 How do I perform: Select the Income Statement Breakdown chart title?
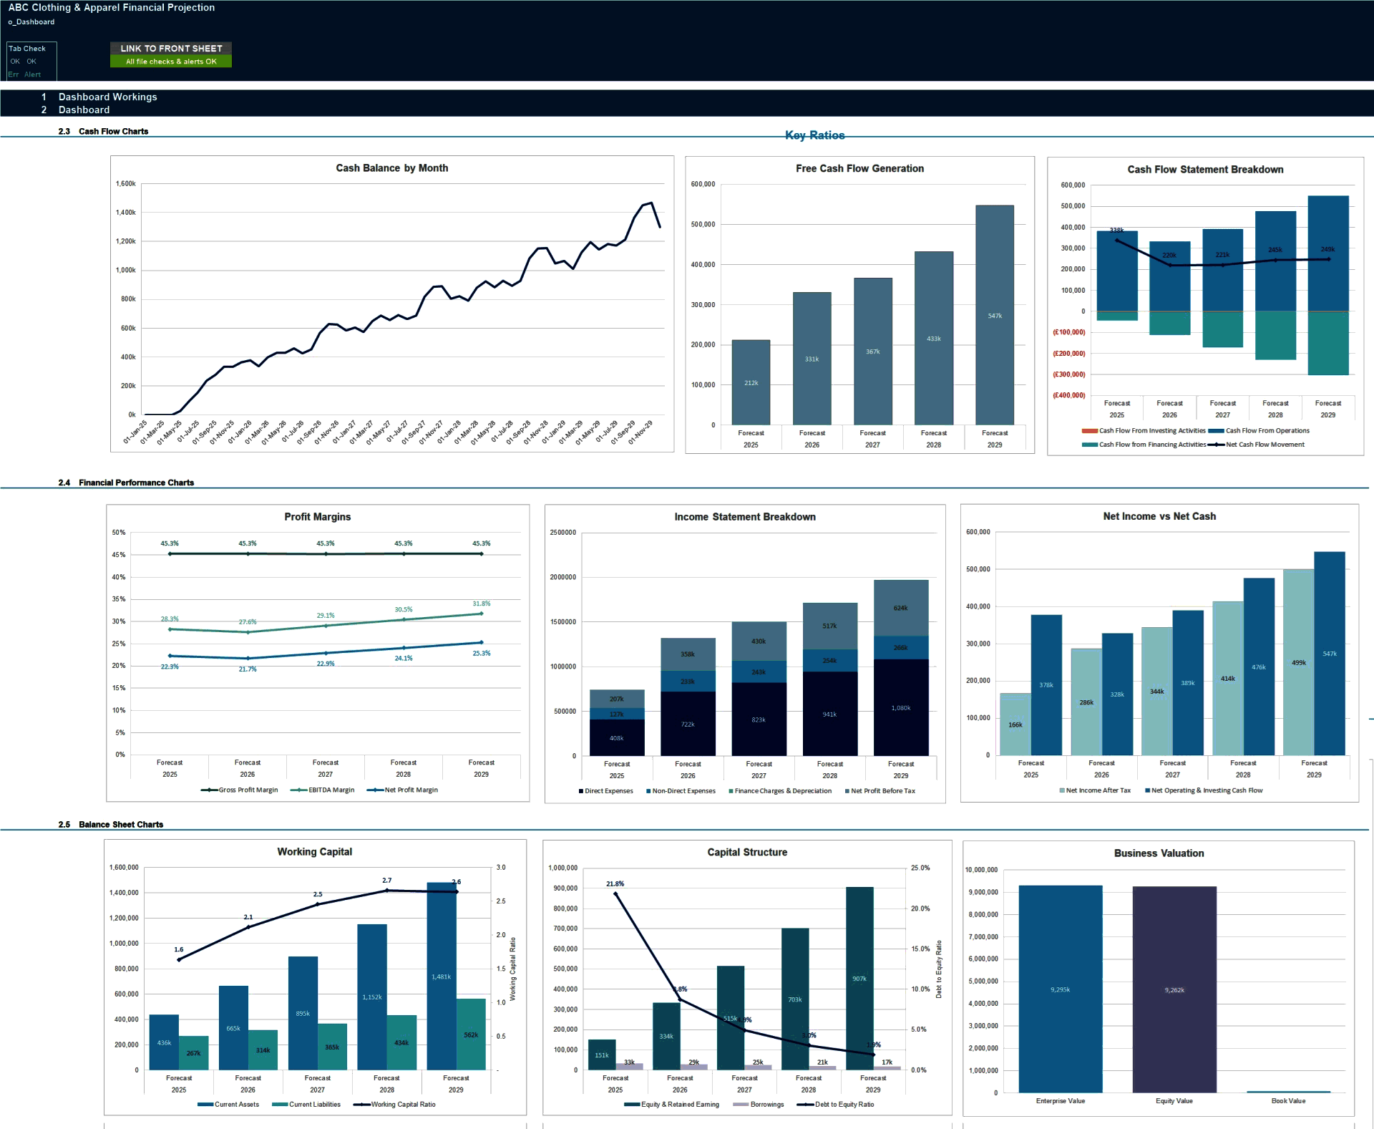(745, 517)
